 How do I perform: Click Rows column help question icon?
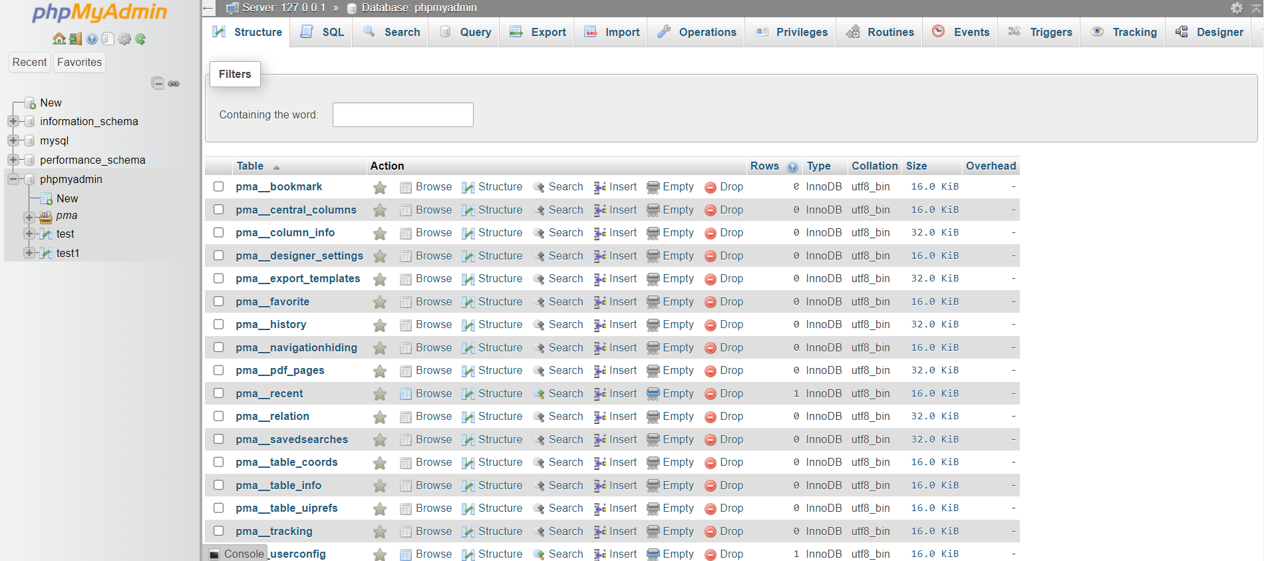(x=792, y=167)
